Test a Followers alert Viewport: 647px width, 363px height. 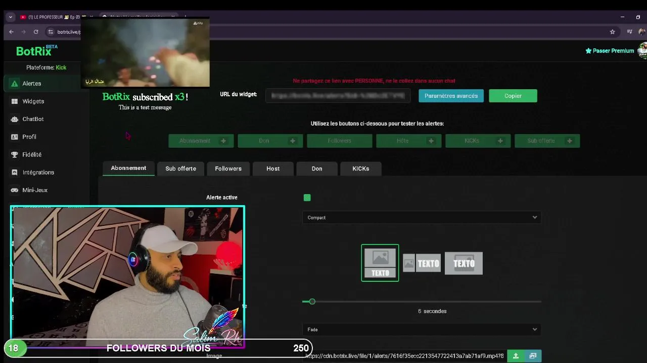[x=339, y=141]
